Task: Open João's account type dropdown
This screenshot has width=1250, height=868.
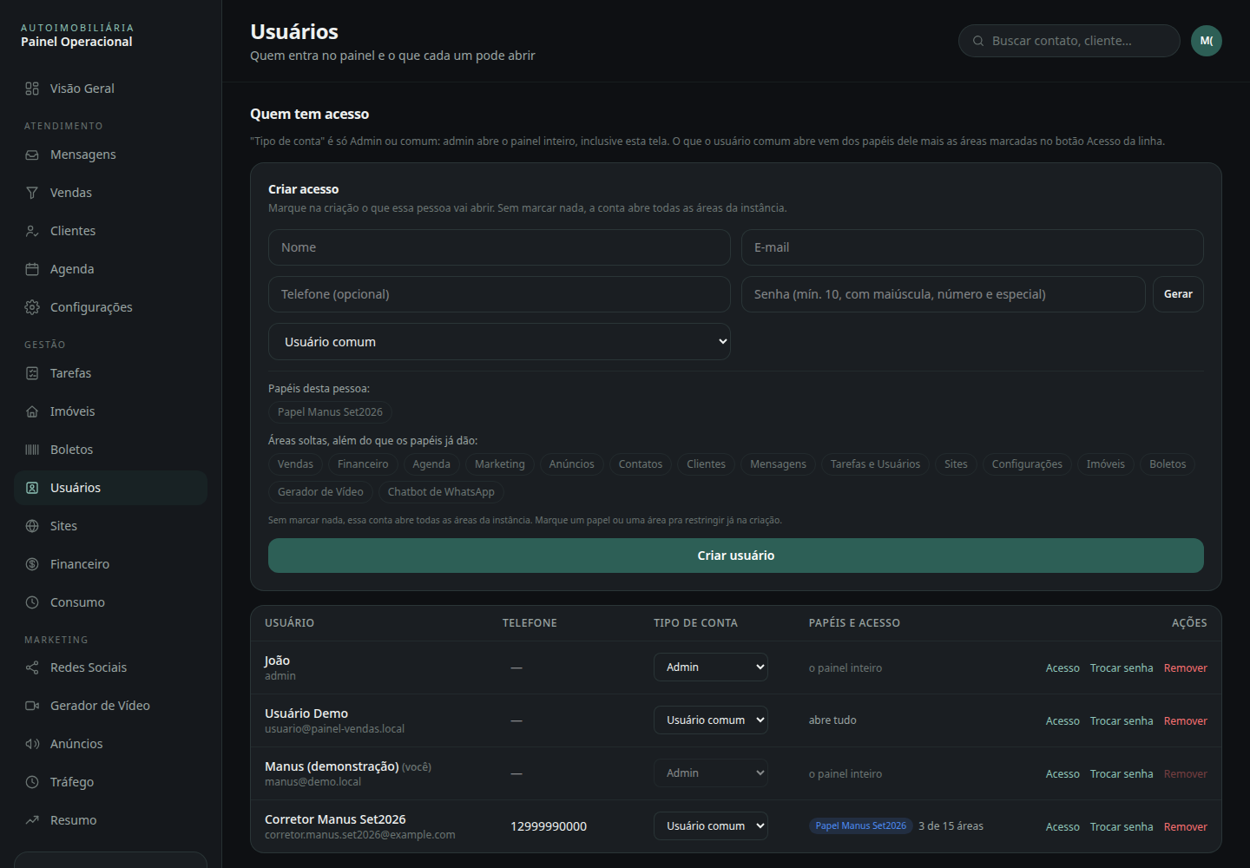Action: (x=711, y=667)
